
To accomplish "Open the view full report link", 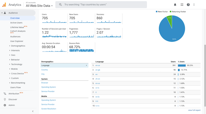I will tap(194, 110).
